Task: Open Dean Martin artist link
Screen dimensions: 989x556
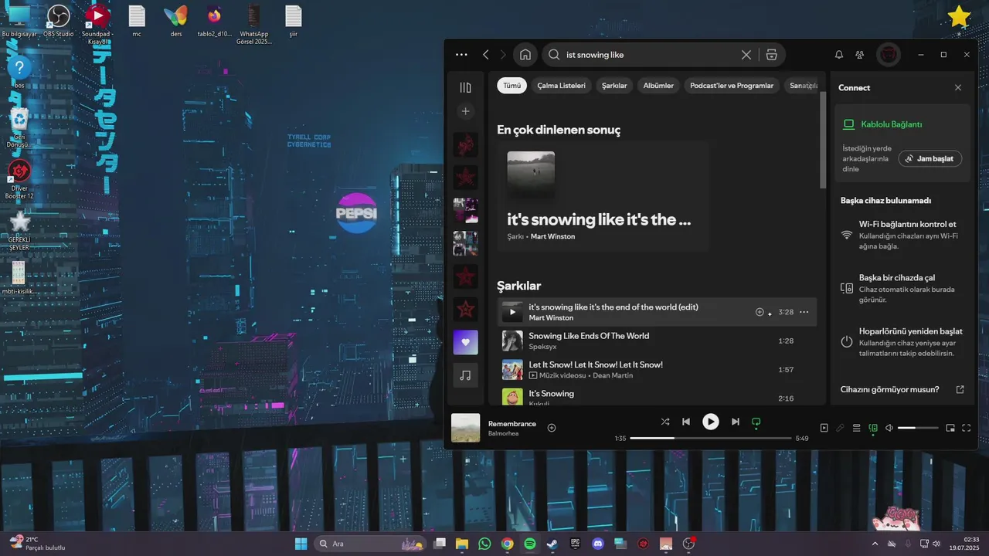Action: 613,375
